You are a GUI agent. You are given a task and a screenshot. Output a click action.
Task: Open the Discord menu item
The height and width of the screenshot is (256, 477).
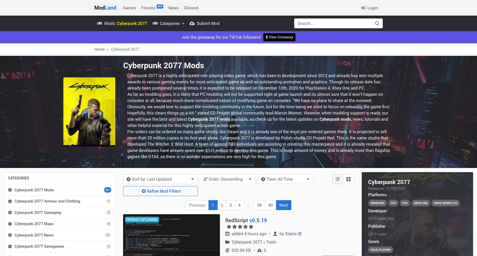point(191,8)
